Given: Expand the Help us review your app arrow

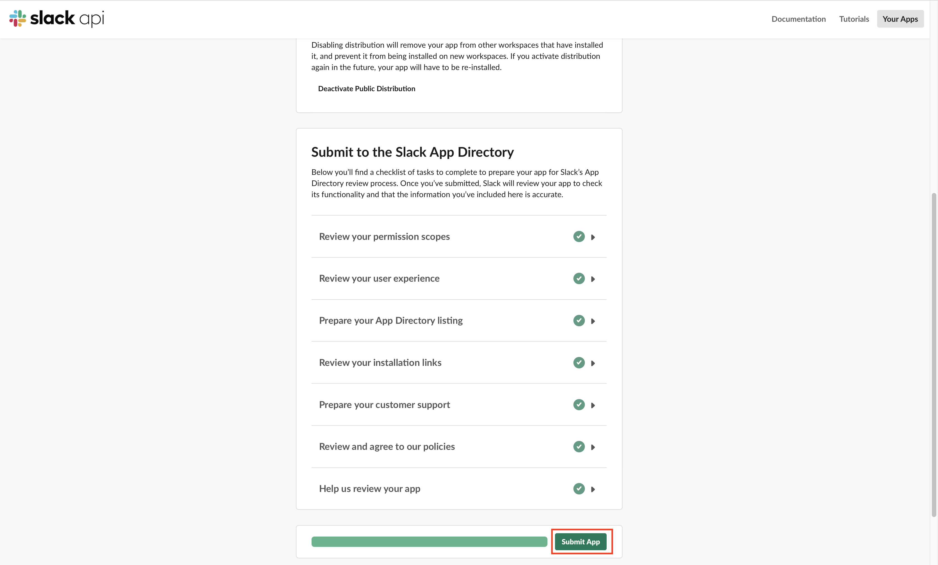Looking at the screenshot, I should (x=593, y=489).
